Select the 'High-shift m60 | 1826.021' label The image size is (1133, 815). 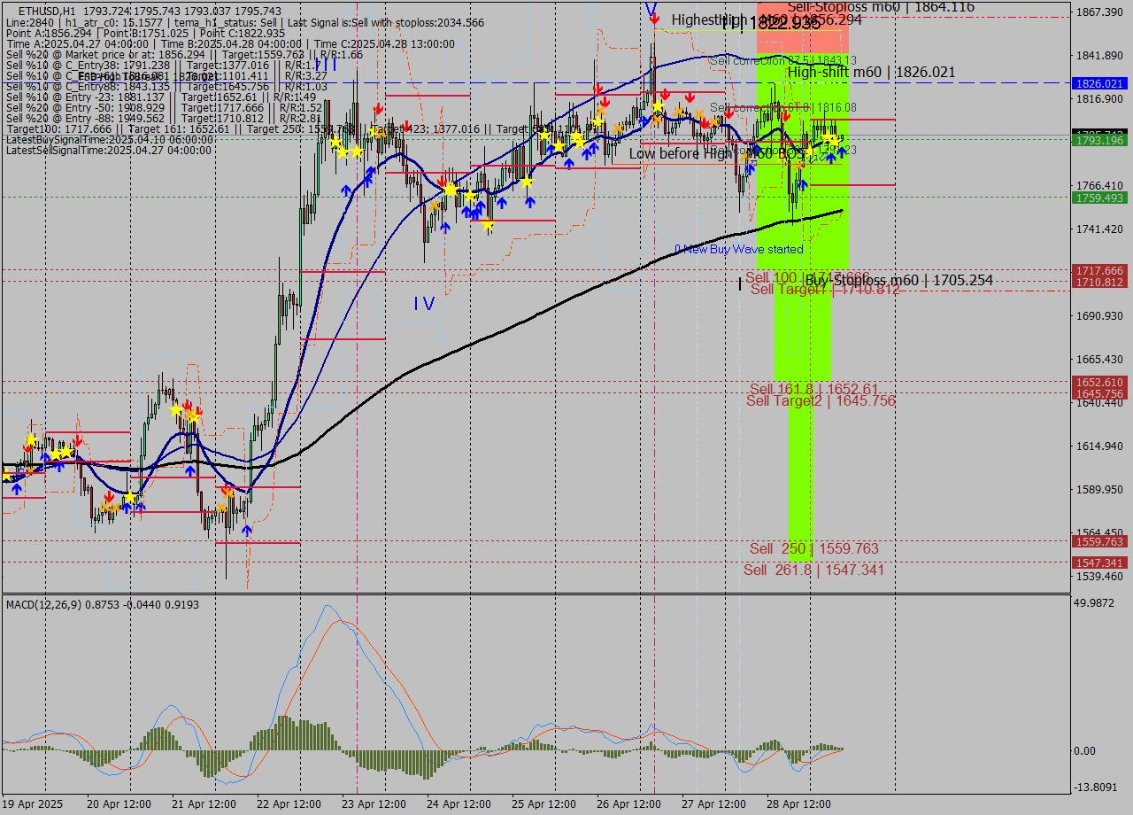[x=871, y=73]
